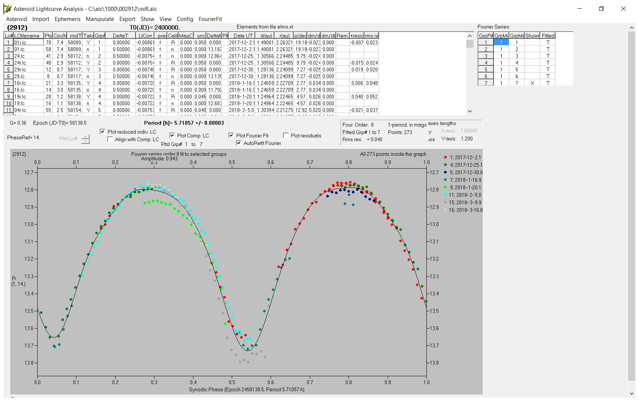This screenshot has width=639, height=401.
Task: Select row 1 file 01r.lc
Action: 28,42
